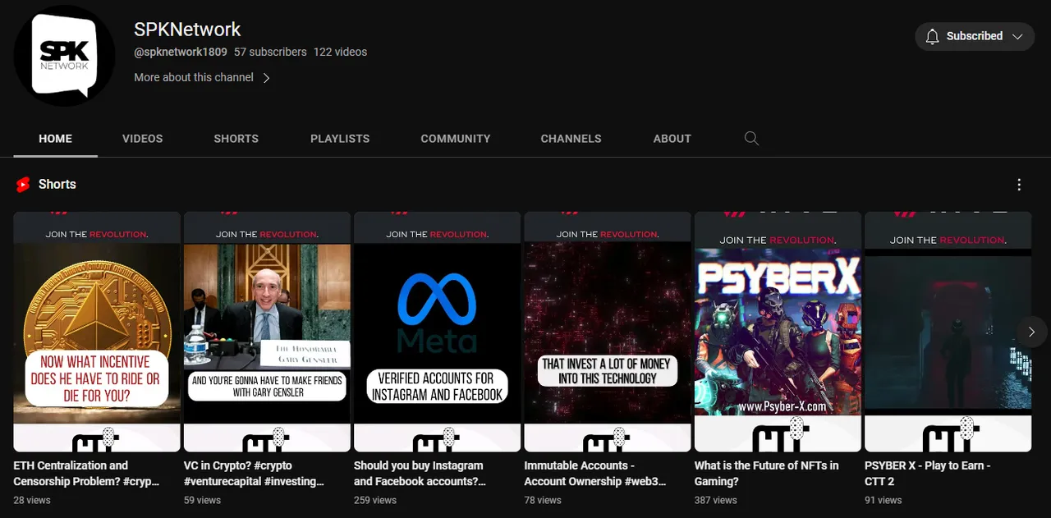The height and width of the screenshot is (518, 1051).
Task: Open the PsyberX NFT gaming short thumbnail
Action: (778, 332)
